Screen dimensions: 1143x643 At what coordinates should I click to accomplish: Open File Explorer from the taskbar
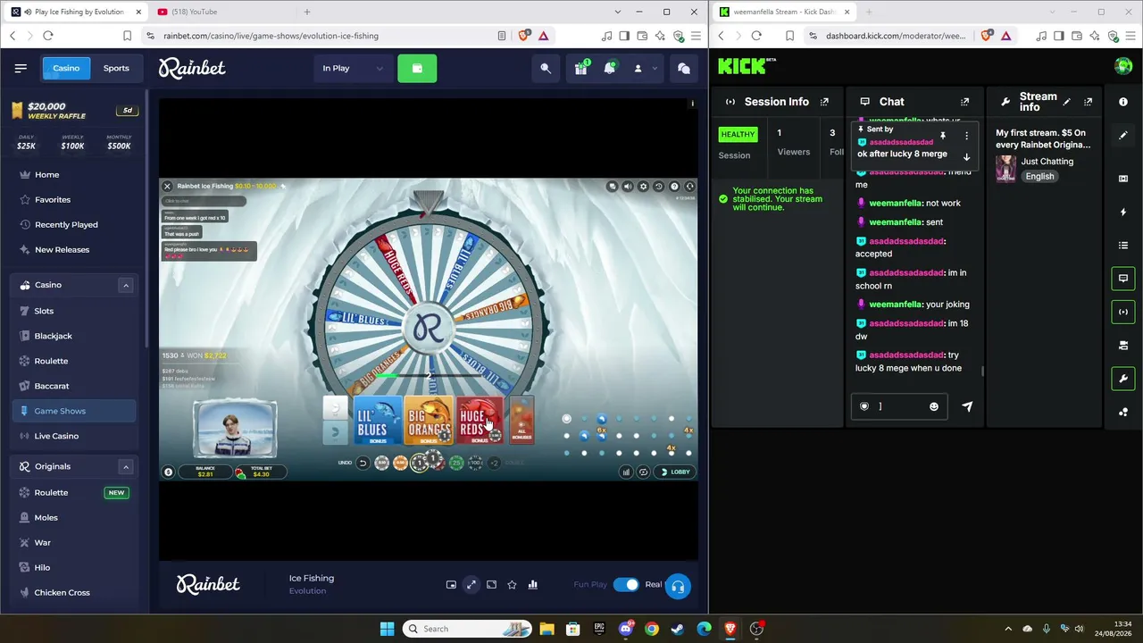tap(546, 629)
